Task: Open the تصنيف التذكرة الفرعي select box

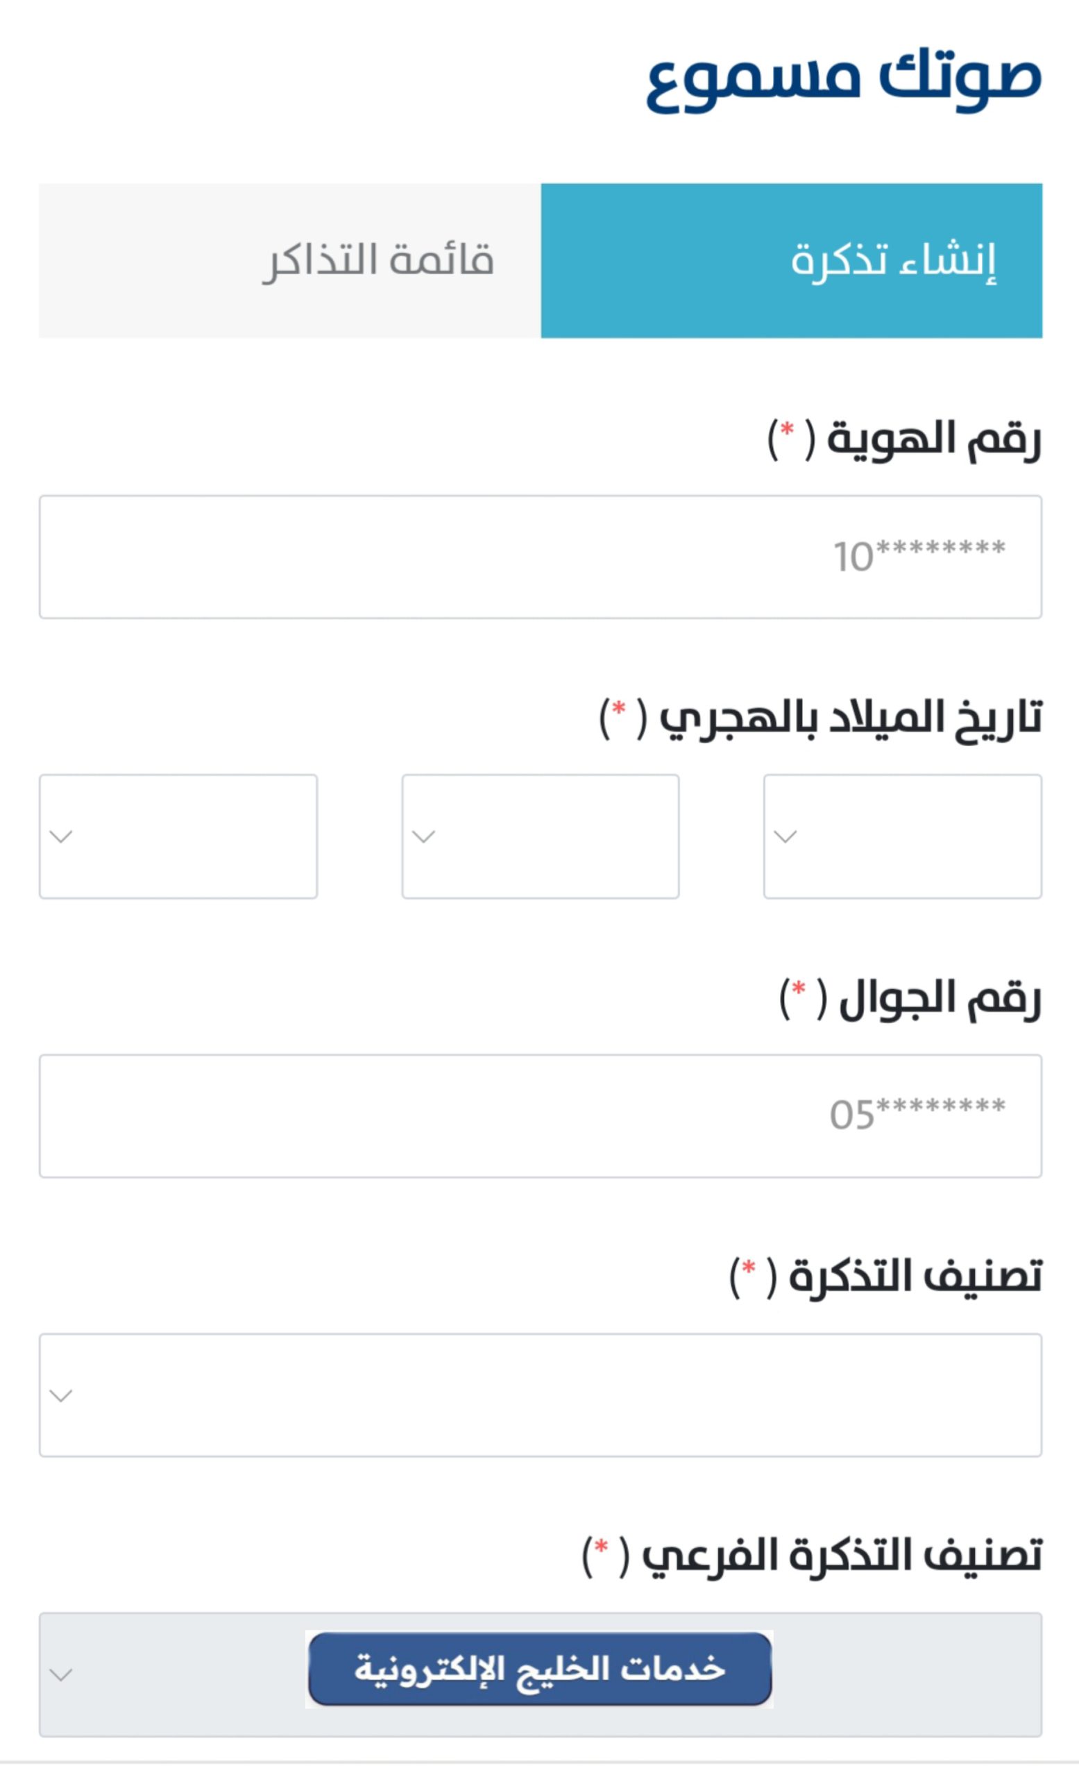Action: point(901,1674)
